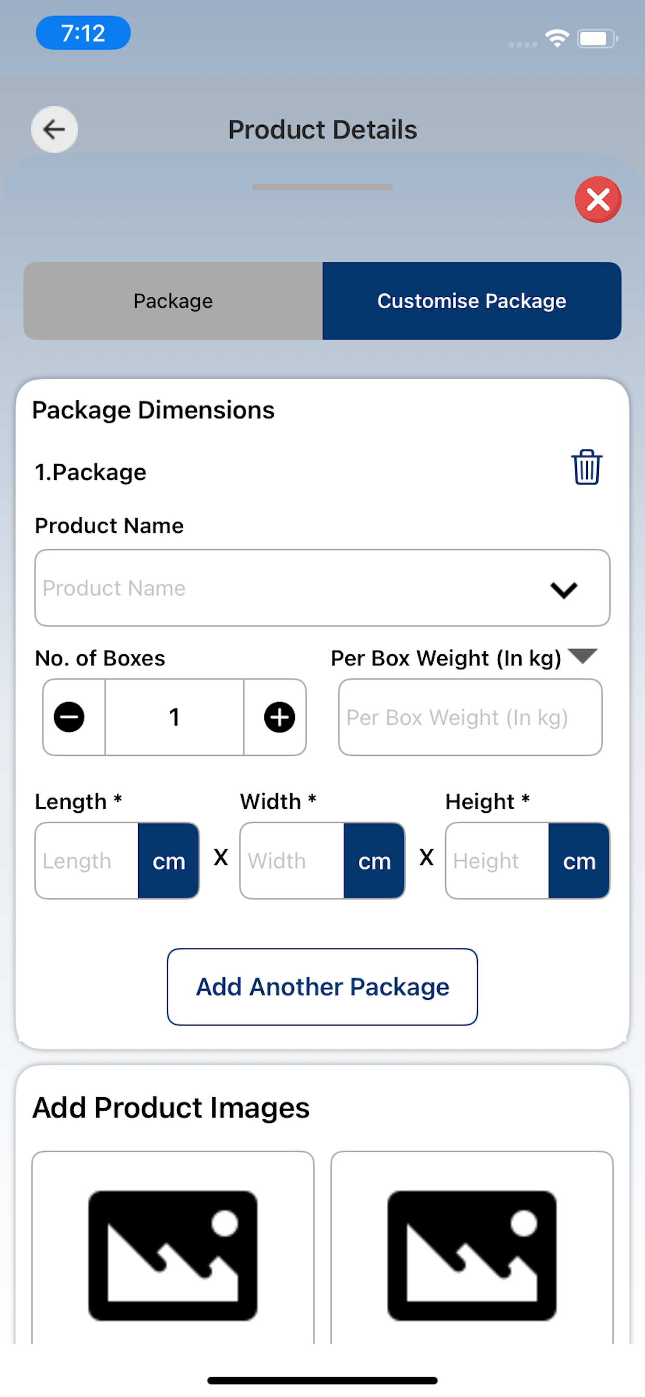Viewport: 645px width, 1397px height.
Task: Focus the Length input field
Action: point(87,861)
